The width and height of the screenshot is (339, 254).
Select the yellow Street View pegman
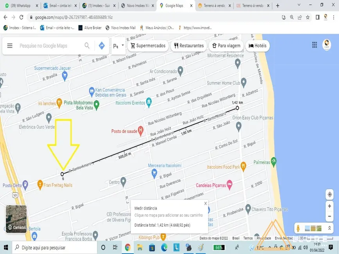(298, 228)
